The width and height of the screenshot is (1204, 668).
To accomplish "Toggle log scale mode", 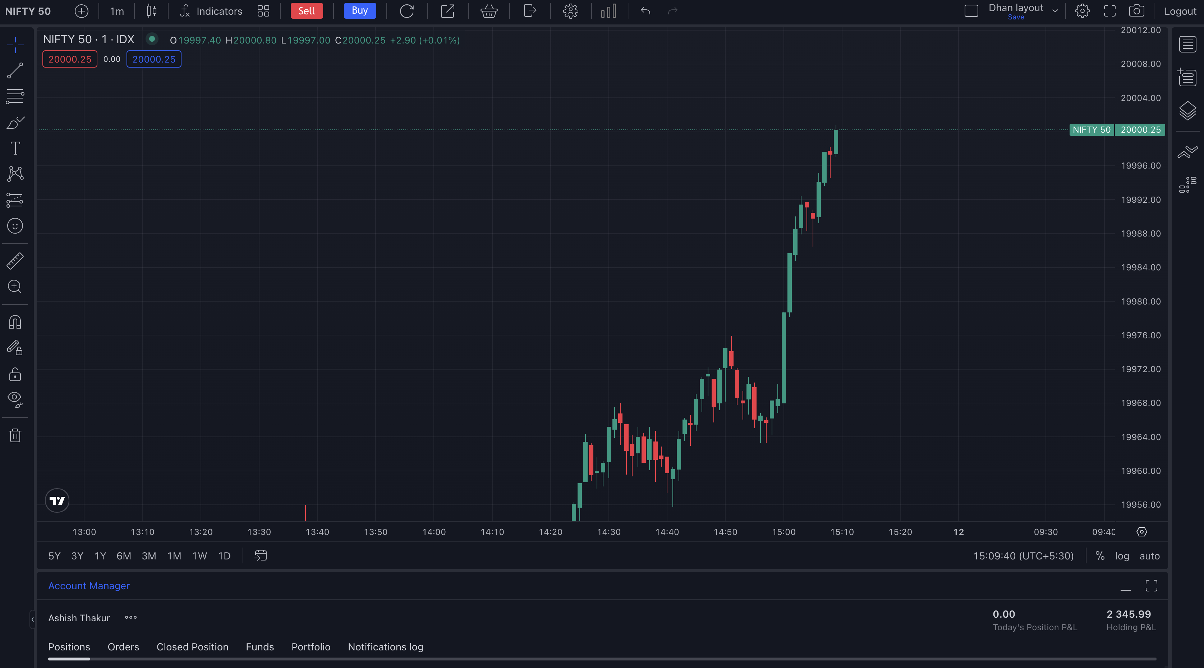I will pyautogui.click(x=1122, y=556).
